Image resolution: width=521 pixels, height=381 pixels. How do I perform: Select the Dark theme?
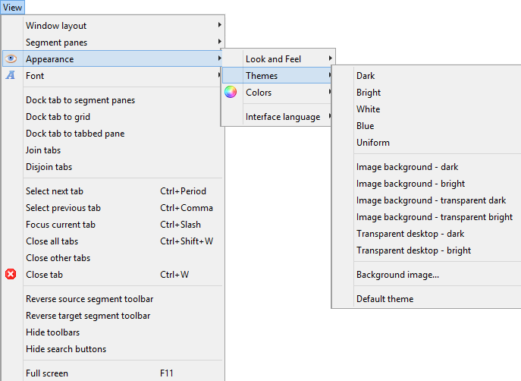pyautogui.click(x=366, y=76)
